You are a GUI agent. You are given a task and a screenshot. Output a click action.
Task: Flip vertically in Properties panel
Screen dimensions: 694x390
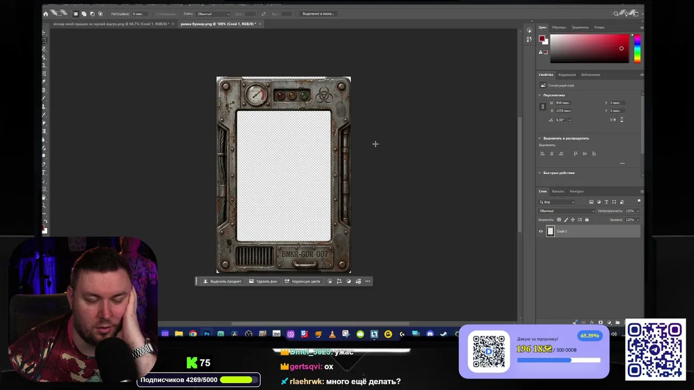point(622,120)
